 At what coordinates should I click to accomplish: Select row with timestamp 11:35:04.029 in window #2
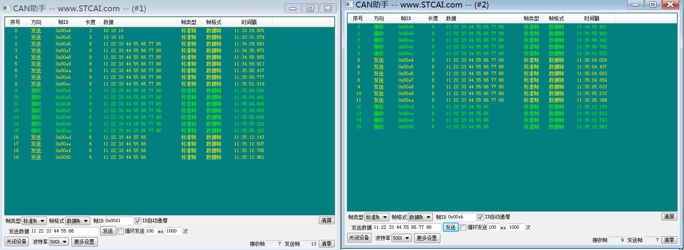512,60
